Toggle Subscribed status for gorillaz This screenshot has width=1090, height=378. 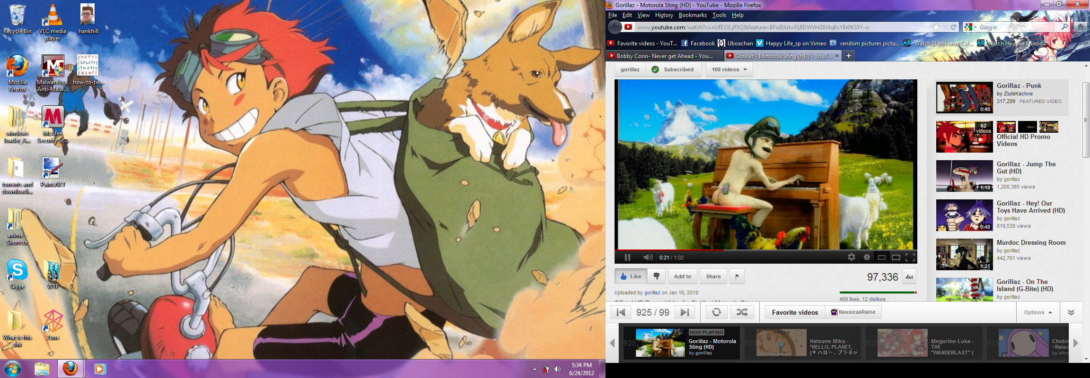pos(673,69)
